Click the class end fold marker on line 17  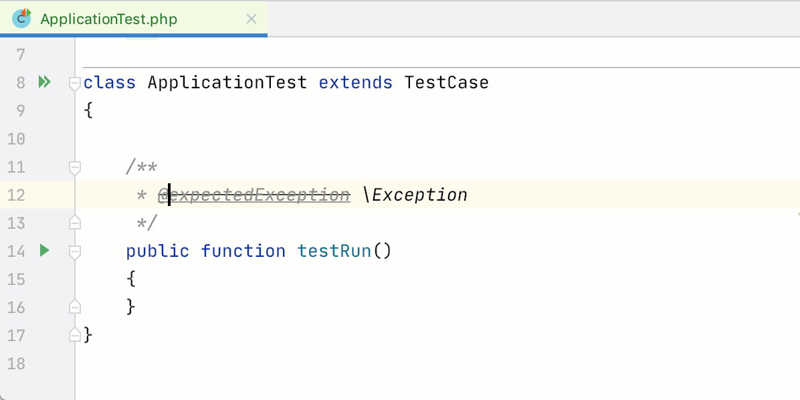(75, 334)
